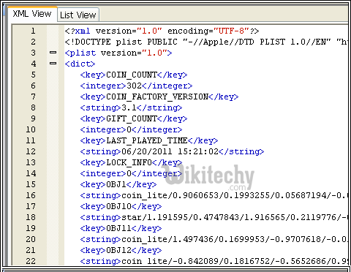The width and height of the screenshot is (351, 272).
Task: Click line number 1 in the gutter
Action: (x=33, y=31)
